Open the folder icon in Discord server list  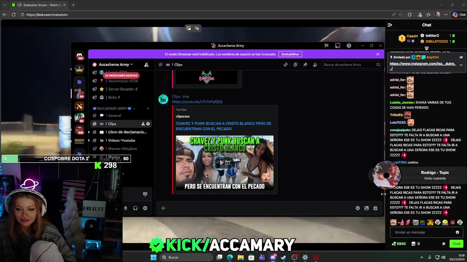coord(80,82)
